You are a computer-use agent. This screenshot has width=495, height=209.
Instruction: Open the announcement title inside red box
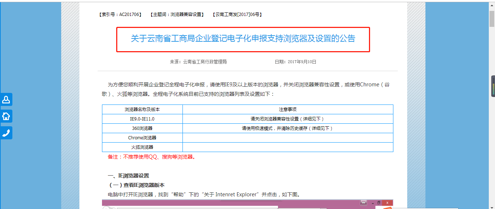point(243,38)
